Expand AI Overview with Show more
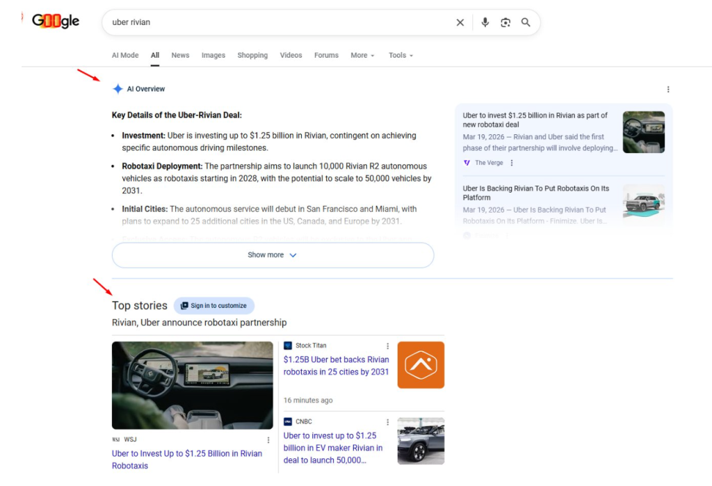 point(273,255)
